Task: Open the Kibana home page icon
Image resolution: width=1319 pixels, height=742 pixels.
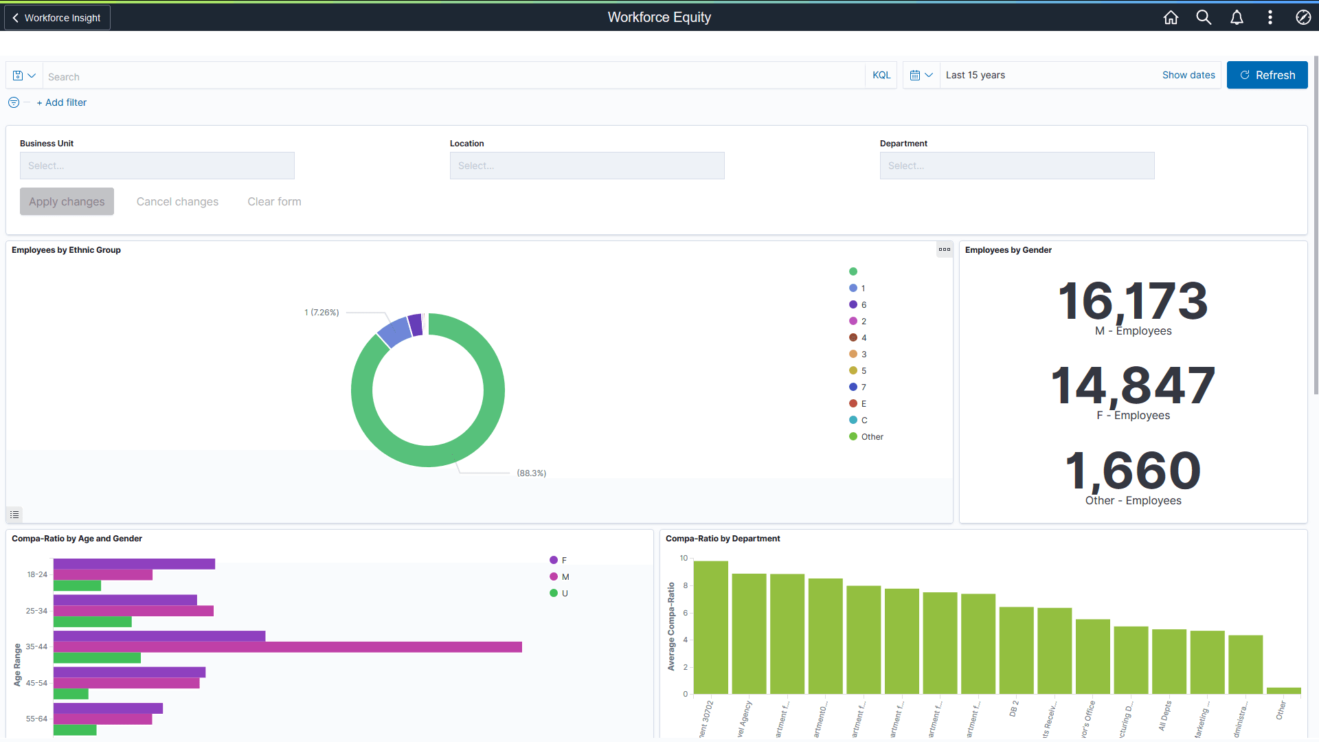Action: 1171,17
